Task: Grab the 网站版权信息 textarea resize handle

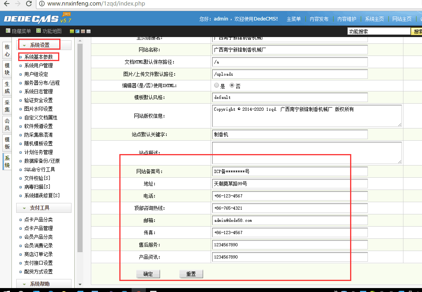Action: [399, 125]
